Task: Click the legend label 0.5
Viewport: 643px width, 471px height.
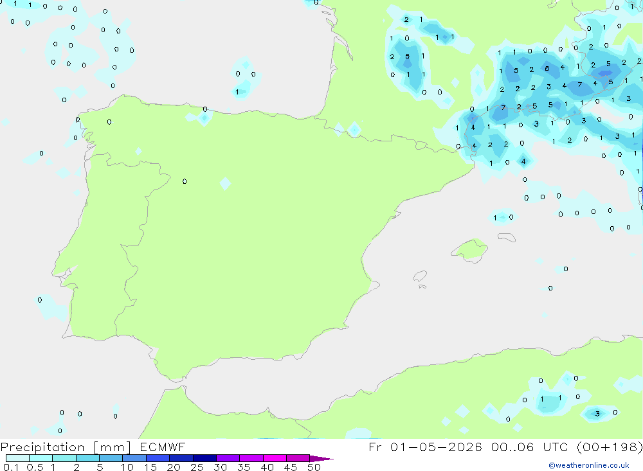Action: pyautogui.click(x=35, y=467)
